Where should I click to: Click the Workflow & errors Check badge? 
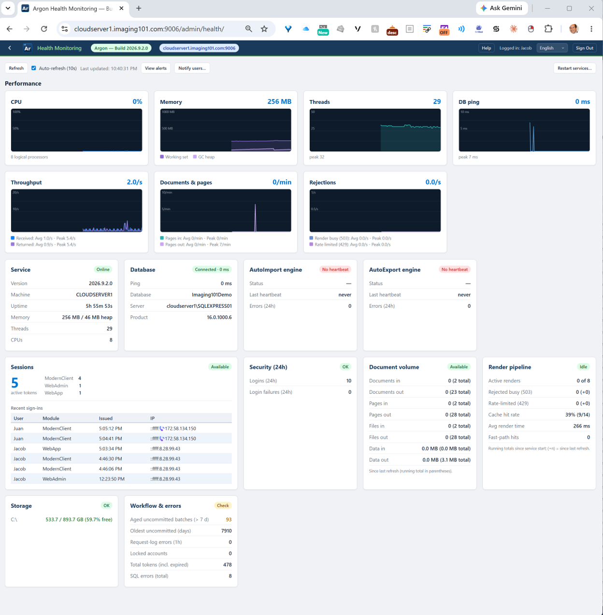tap(223, 505)
